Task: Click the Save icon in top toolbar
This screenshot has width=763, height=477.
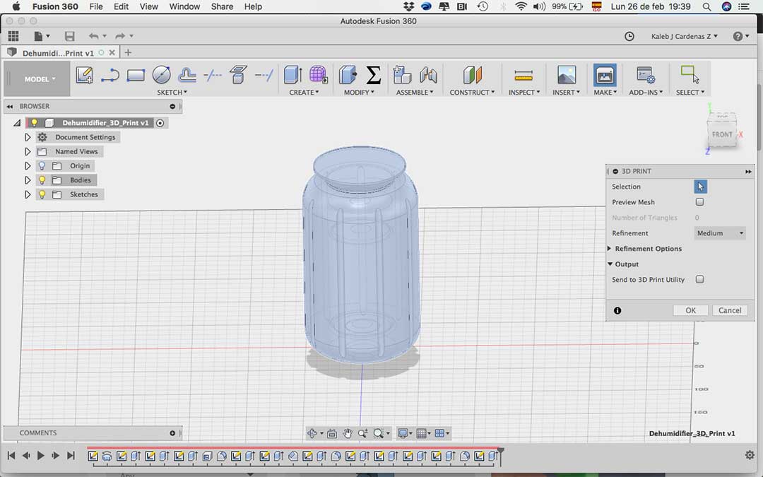Action: click(69, 36)
